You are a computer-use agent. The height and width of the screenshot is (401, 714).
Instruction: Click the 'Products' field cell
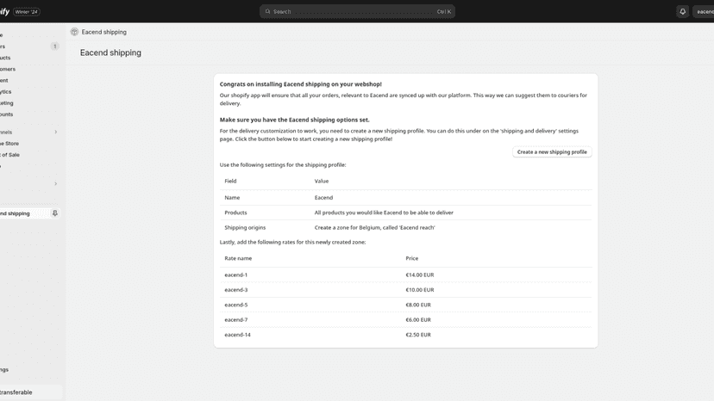pos(235,213)
